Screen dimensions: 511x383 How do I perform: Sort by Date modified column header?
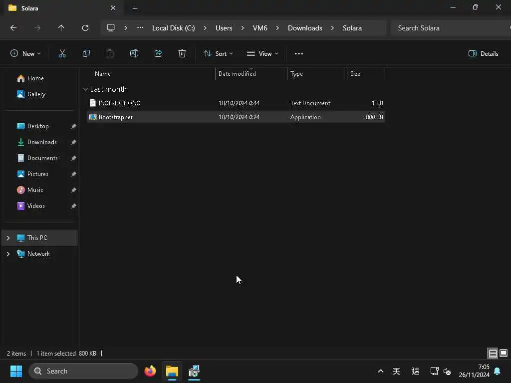(x=251, y=74)
